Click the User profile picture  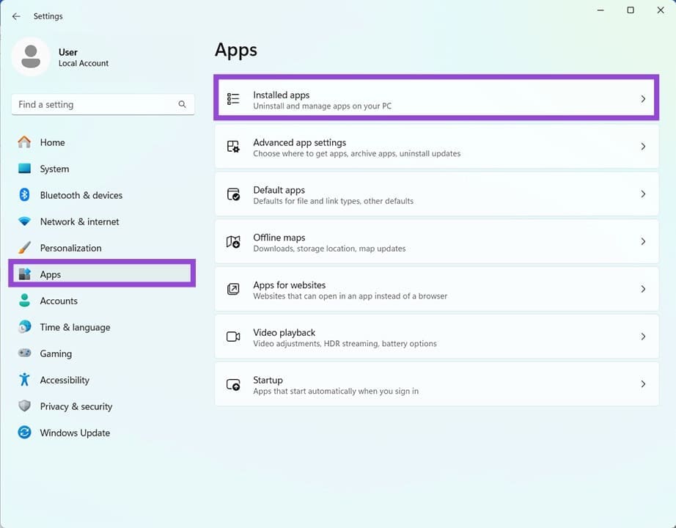(x=31, y=57)
